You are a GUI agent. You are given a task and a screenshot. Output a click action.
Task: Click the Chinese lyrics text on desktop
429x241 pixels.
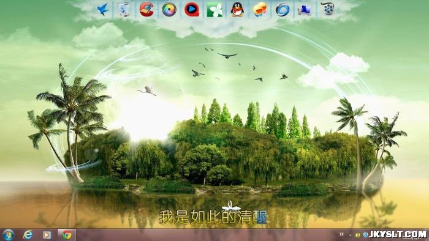213,217
